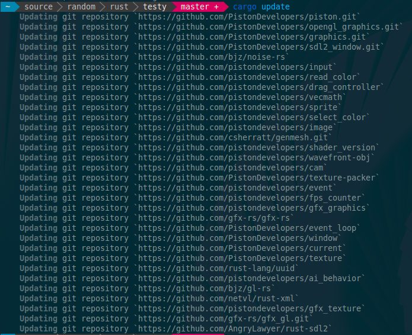Open the bjz/gl-rs URL

pos(205,288)
